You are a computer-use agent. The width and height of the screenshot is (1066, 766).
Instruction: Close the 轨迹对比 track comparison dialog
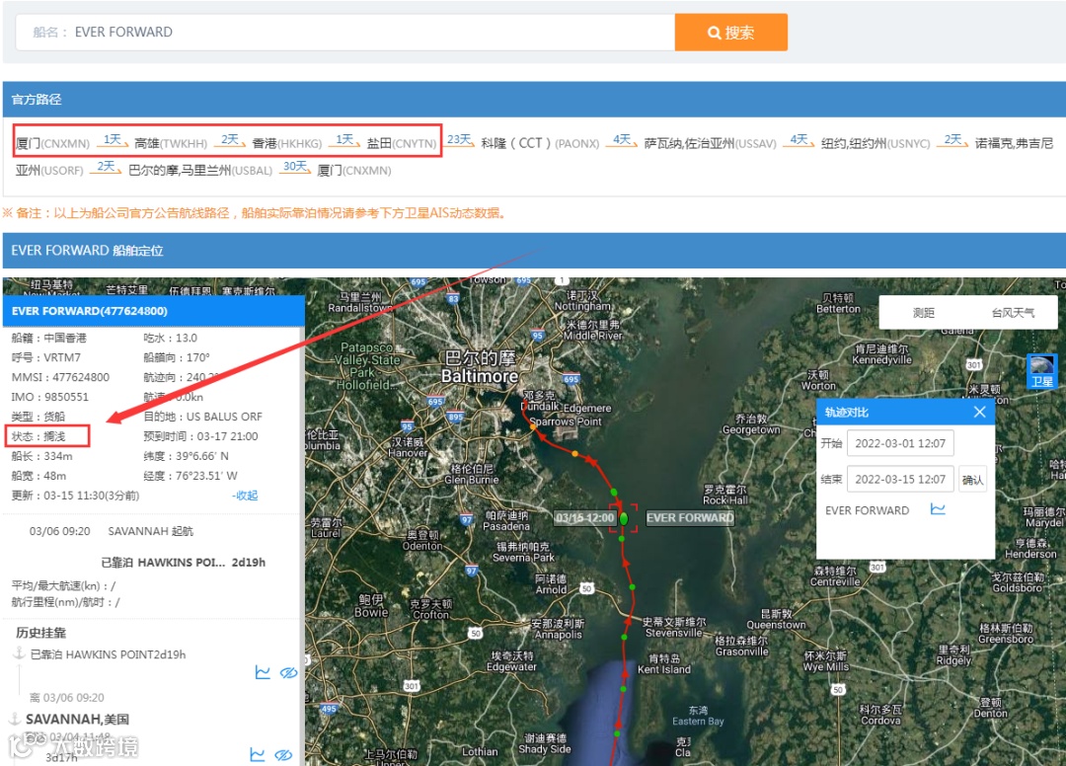[x=979, y=412]
